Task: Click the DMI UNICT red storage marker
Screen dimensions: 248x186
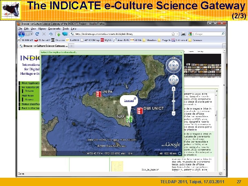Action: point(140,111)
